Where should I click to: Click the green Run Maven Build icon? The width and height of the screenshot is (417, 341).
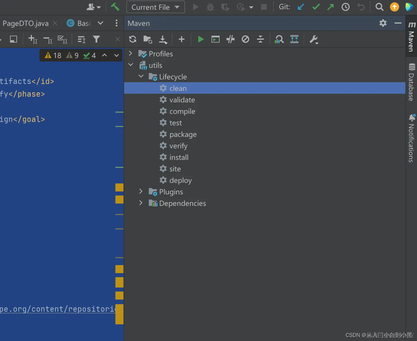point(201,39)
